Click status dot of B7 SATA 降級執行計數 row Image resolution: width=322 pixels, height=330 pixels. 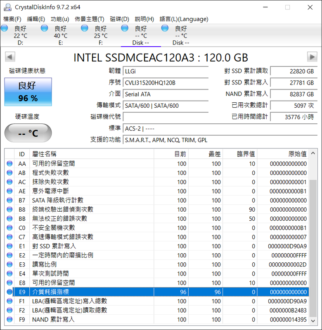[x=9, y=200]
